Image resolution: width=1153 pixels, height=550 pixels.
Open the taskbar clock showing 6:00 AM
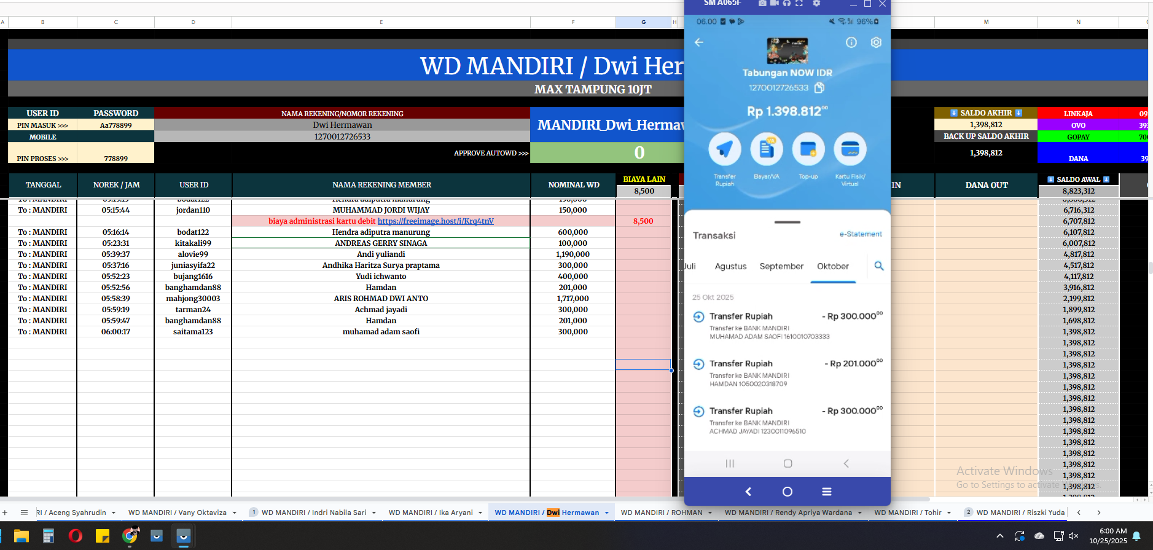tap(1108, 536)
